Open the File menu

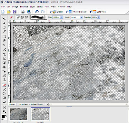(x=3, y=7)
